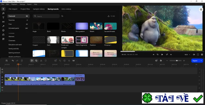The width and height of the screenshot is (205, 105).
Task: Click the Export button
Action: pos(195,61)
